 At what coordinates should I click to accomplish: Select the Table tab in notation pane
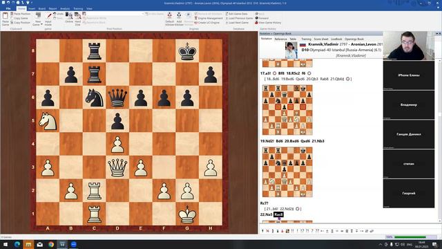(x=293, y=39)
